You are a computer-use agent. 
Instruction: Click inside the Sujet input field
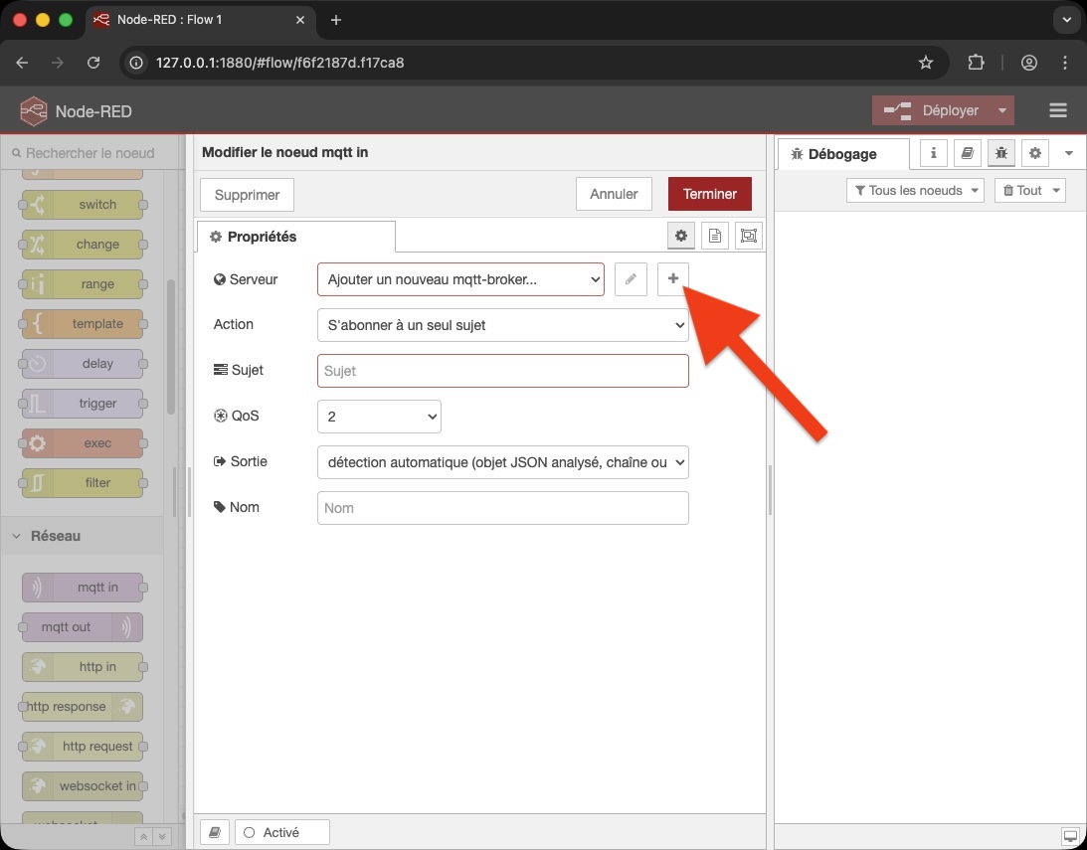pyautogui.click(x=502, y=370)
